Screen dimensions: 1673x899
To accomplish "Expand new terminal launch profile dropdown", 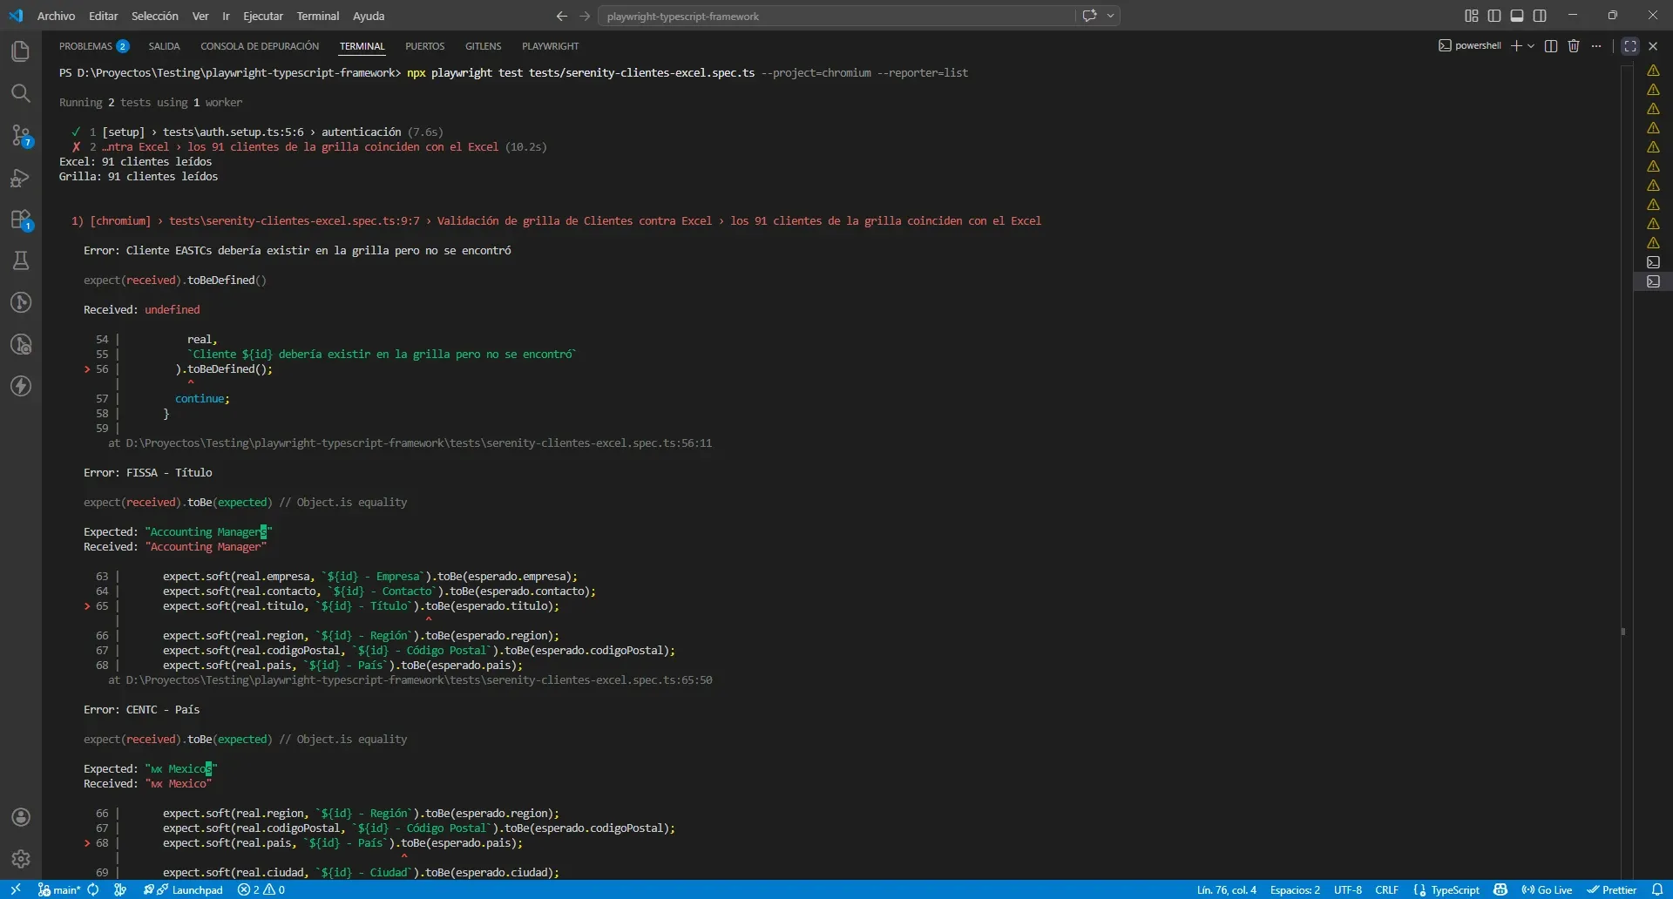I will pos(1531,46).
